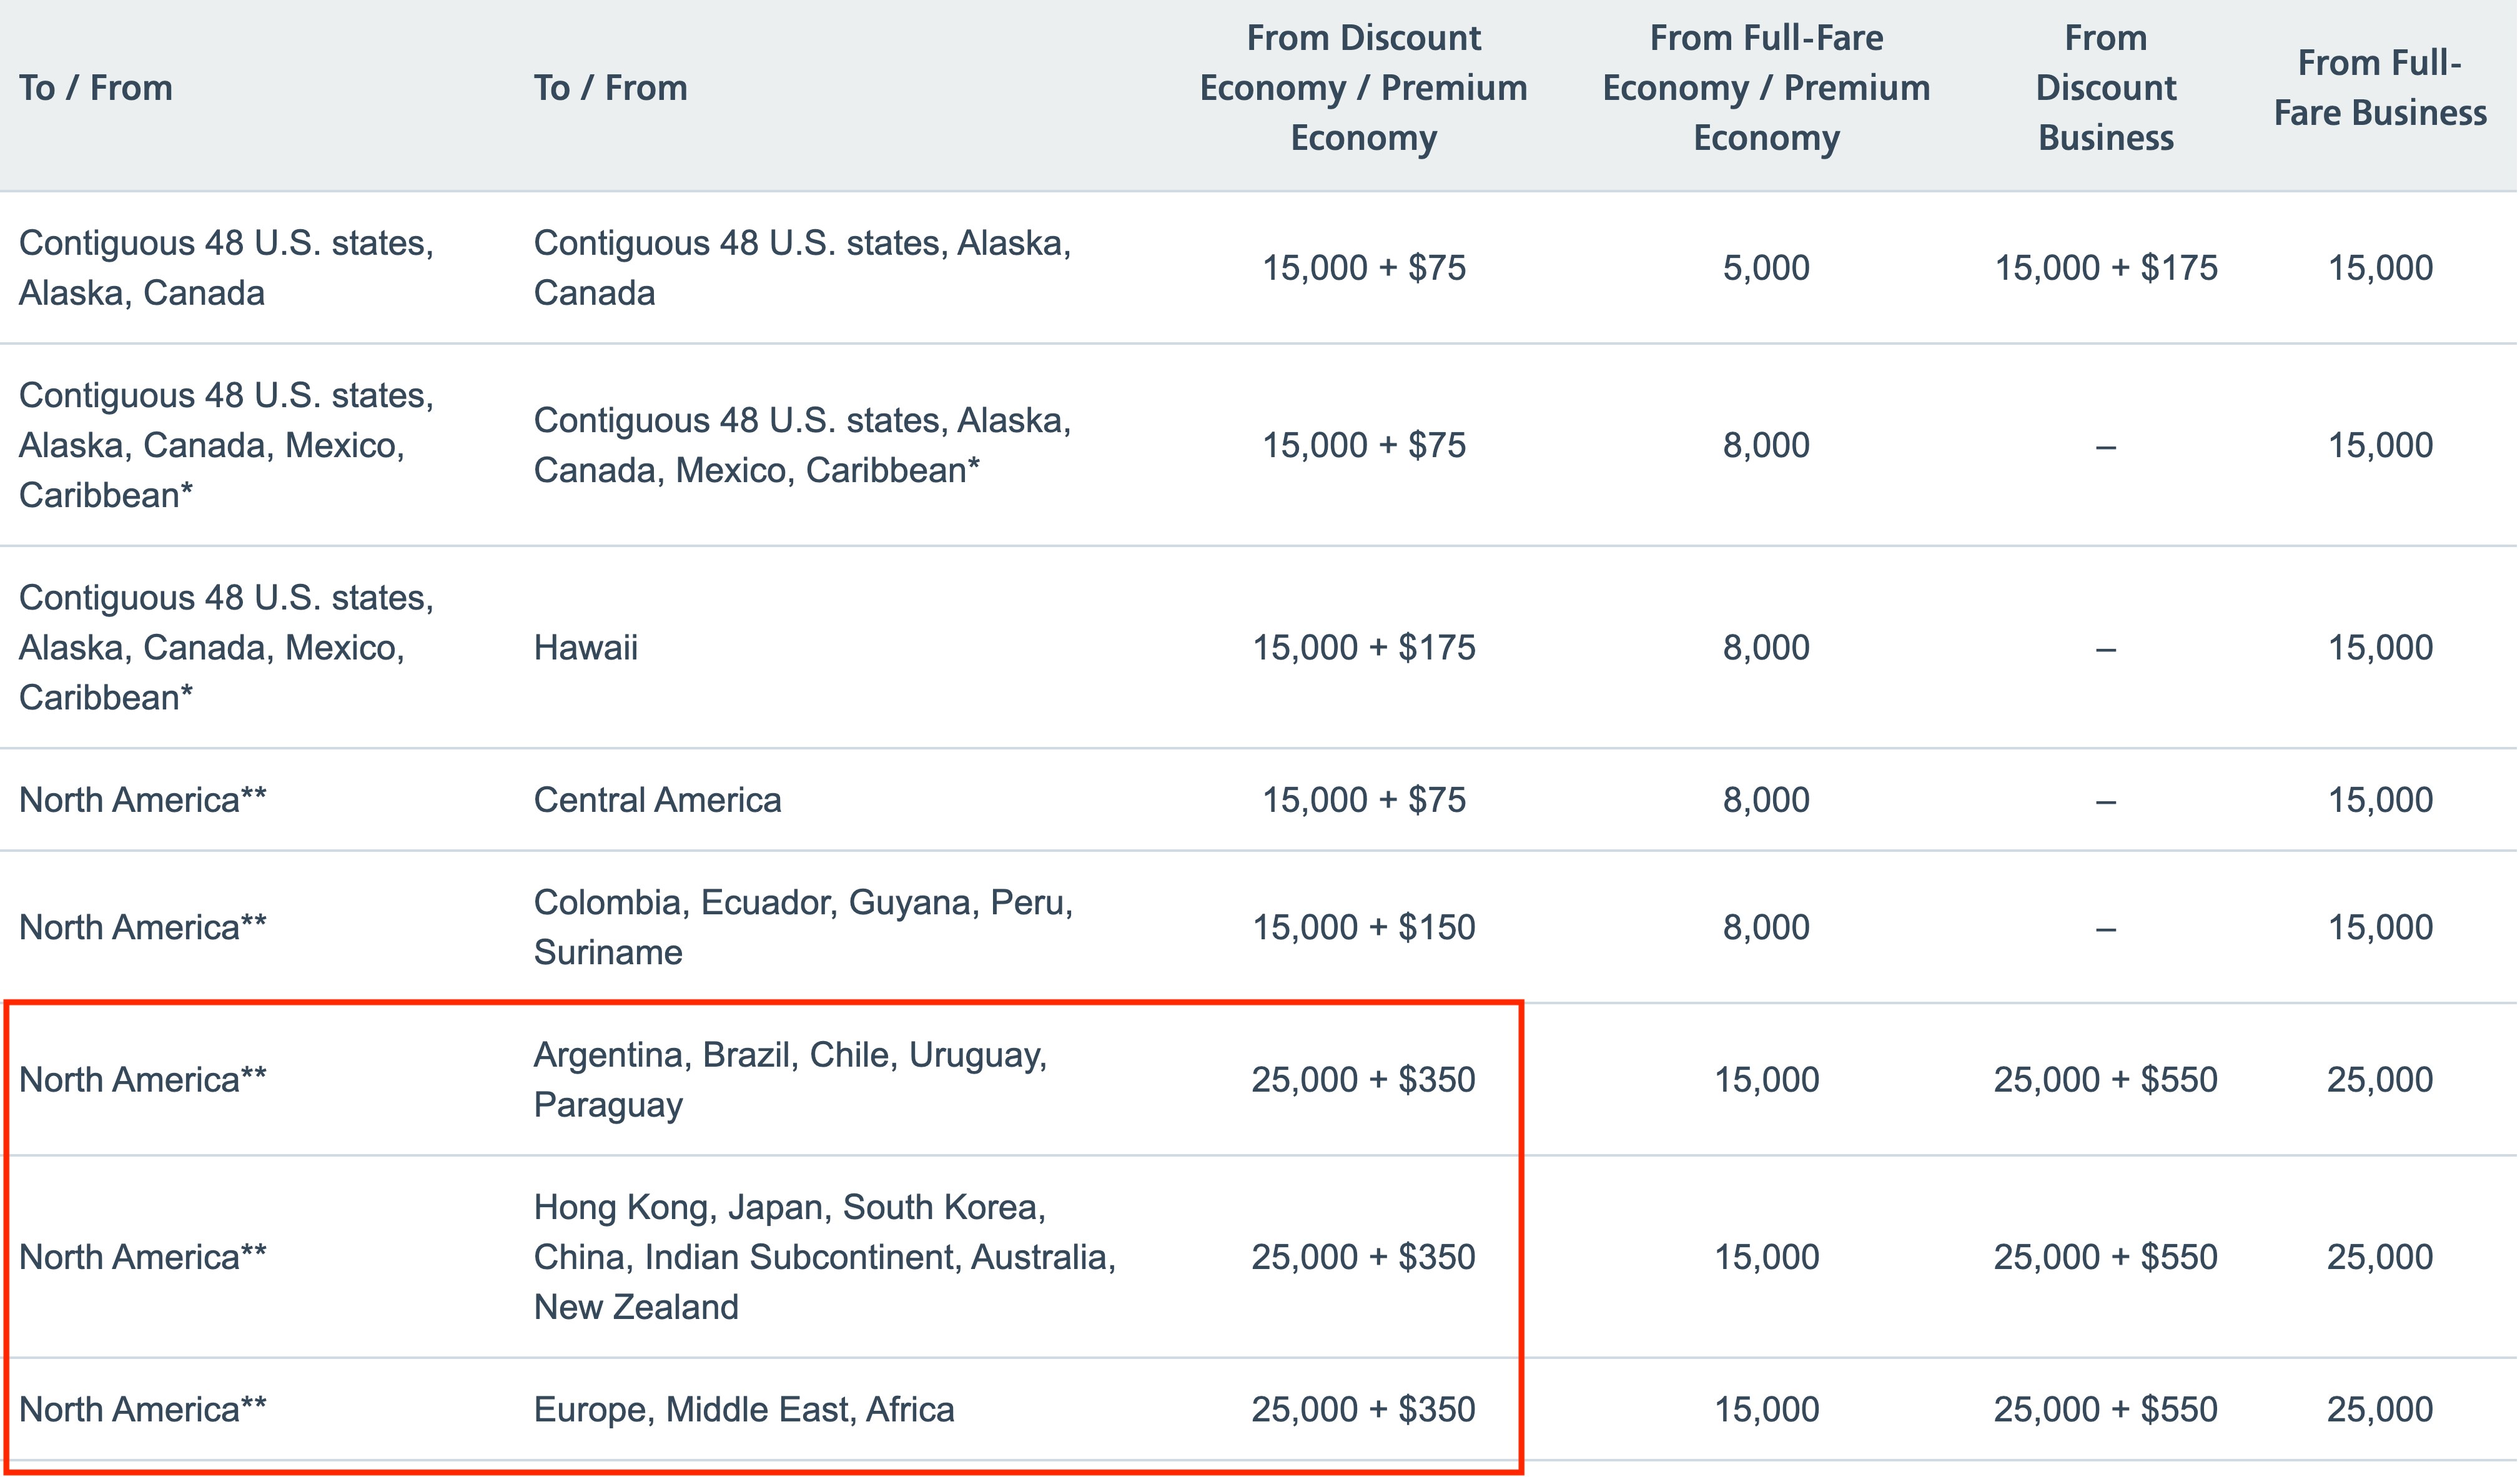2520x1477 pixels.
Task: Select the "From Discount Business" column header
Action: [2106, 88]
